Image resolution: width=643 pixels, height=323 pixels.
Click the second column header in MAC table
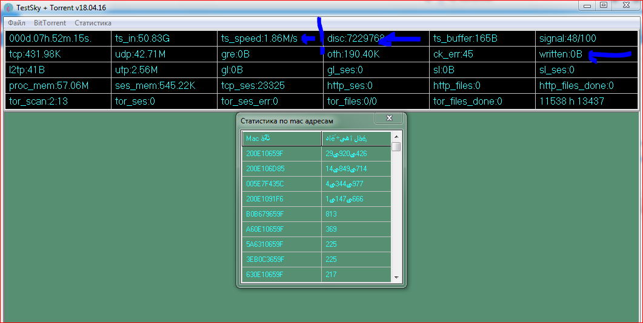click(x=356, y=139)
